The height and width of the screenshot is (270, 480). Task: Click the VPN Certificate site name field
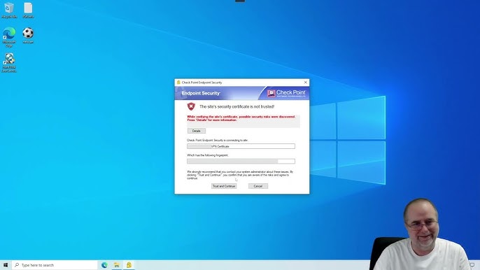(x=241, y=146)
